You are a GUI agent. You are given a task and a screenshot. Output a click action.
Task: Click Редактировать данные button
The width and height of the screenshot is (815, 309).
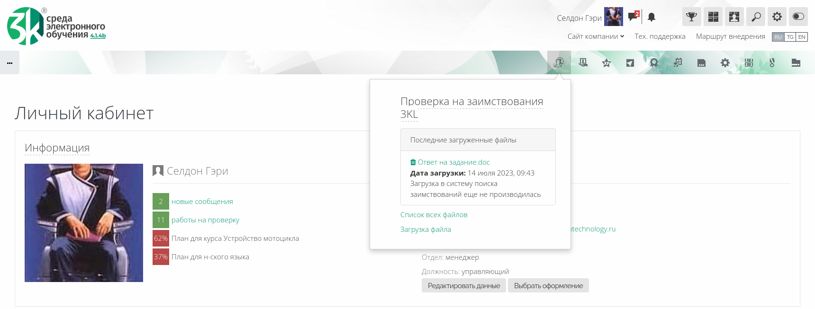click(463, 286)
